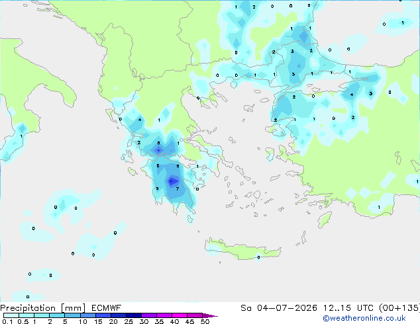Click the '0' value on Crete
The height and width of the screenshot is (324, 420).
pos(258,257)
